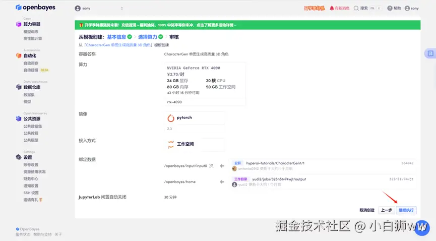This screenshot has height=241, width=436.
Task: Open the 设置 gear icon
Action: point(19,157)
